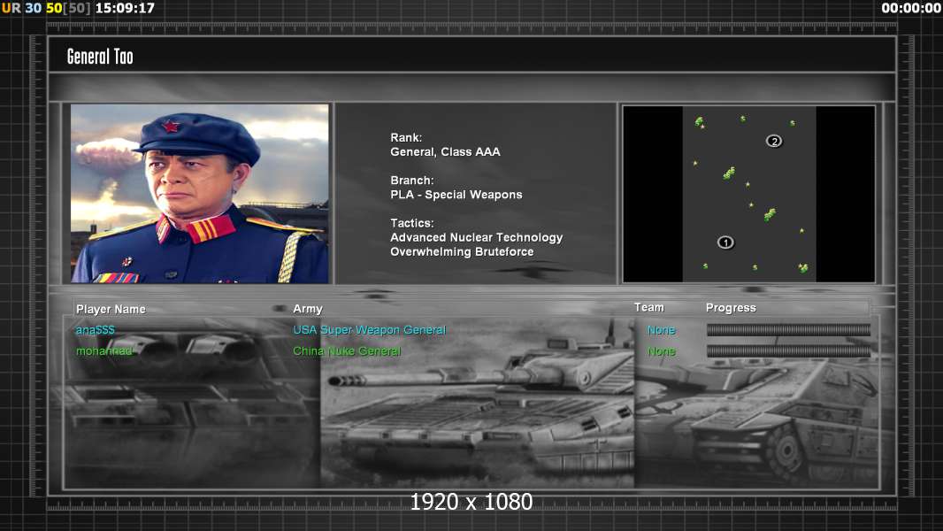The width and height of the screenshot is (943, 531).
Task: Select player name 'ana$$$'
Action: click(x=95, y=330)
